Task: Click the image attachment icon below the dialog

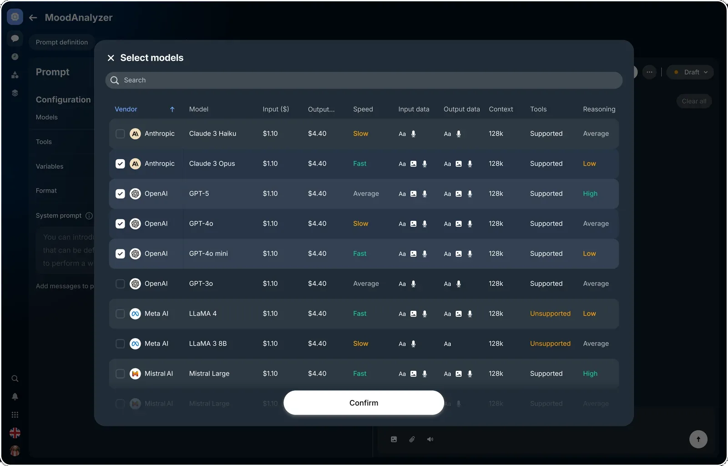Action: click(x=394, y=440)
